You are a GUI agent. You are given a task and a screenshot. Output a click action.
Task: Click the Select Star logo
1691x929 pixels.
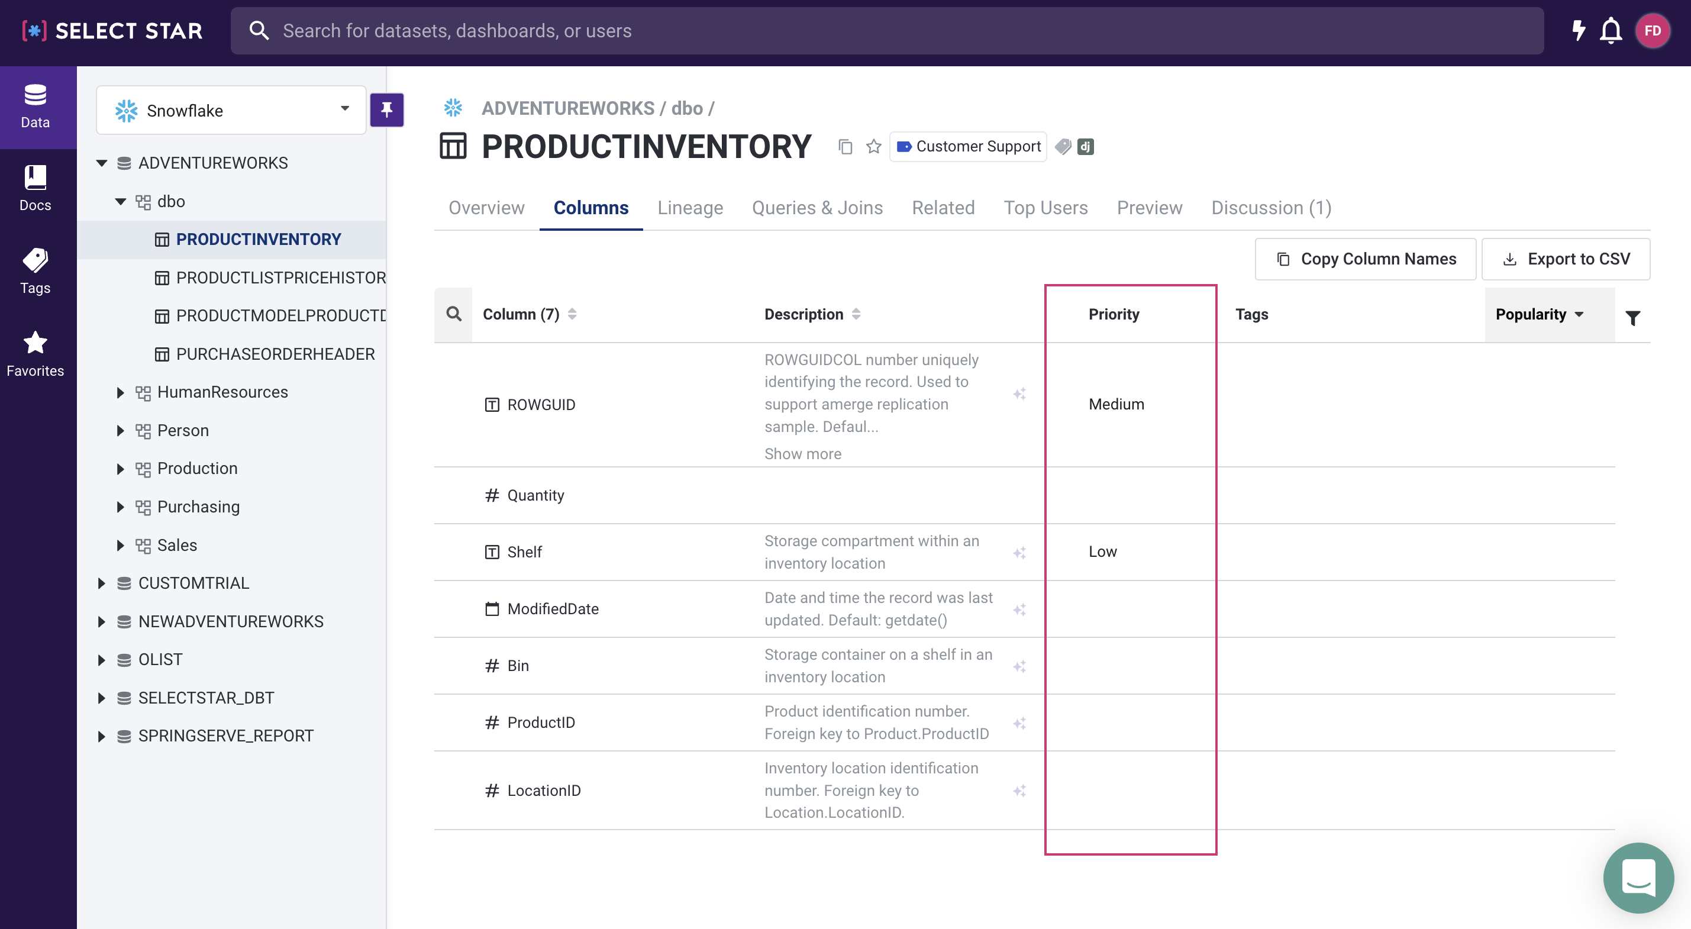pos(112,31)
